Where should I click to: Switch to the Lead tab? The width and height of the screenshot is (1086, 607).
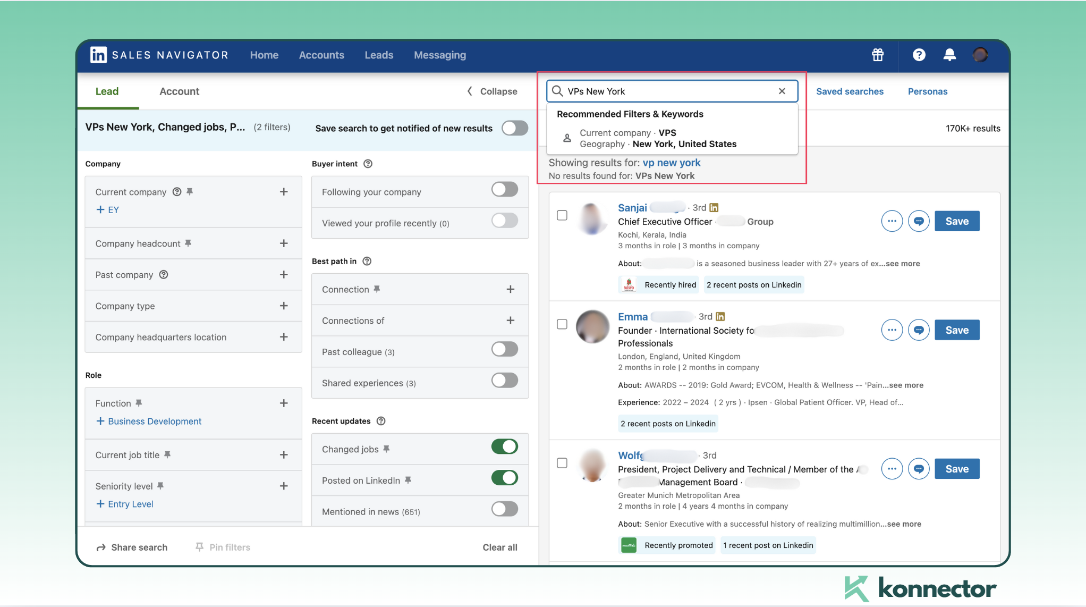[x=107, y=91]
